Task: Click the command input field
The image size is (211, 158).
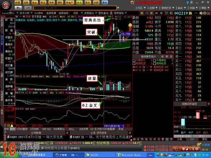Action: (x=75, y=8)
